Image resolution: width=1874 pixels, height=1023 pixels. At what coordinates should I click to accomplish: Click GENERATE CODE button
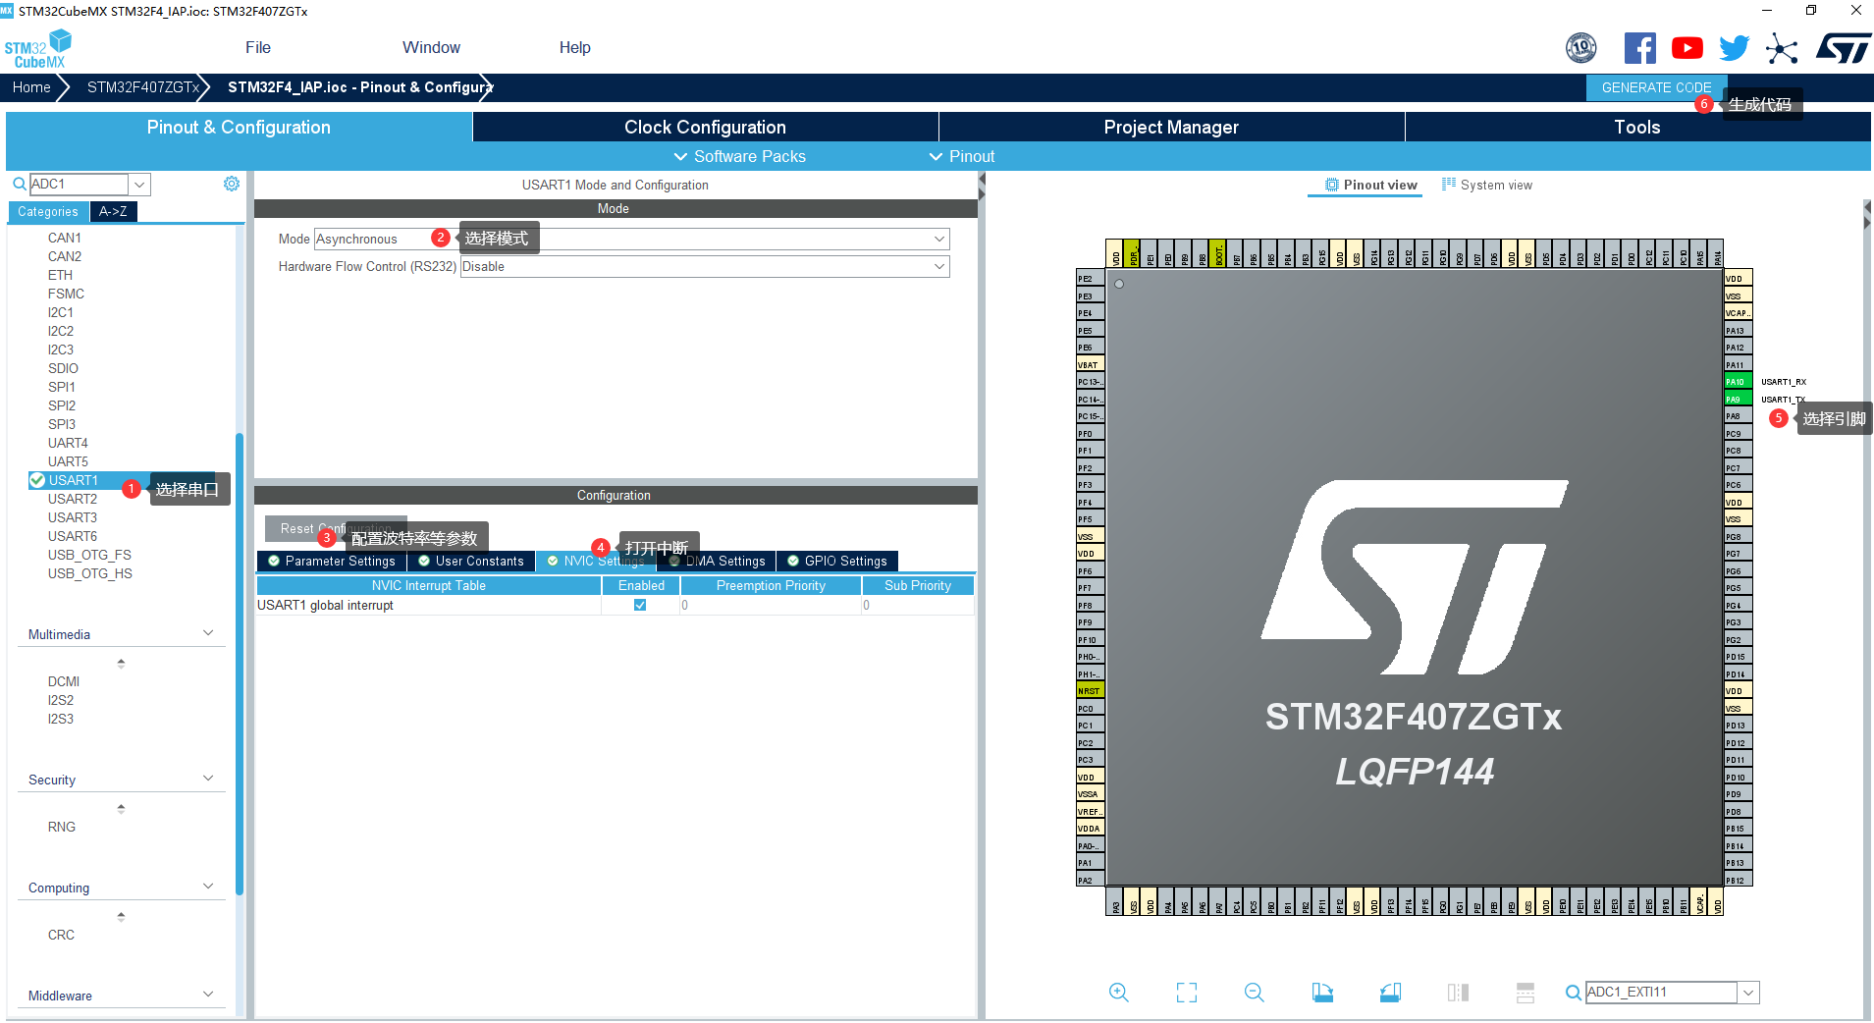pos(1656,87)
